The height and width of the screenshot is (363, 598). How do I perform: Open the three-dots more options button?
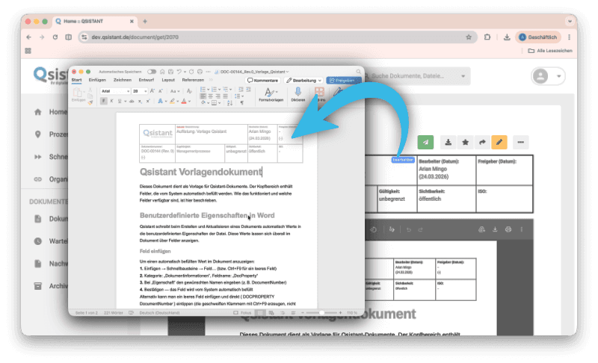click(x=520, y=142)
